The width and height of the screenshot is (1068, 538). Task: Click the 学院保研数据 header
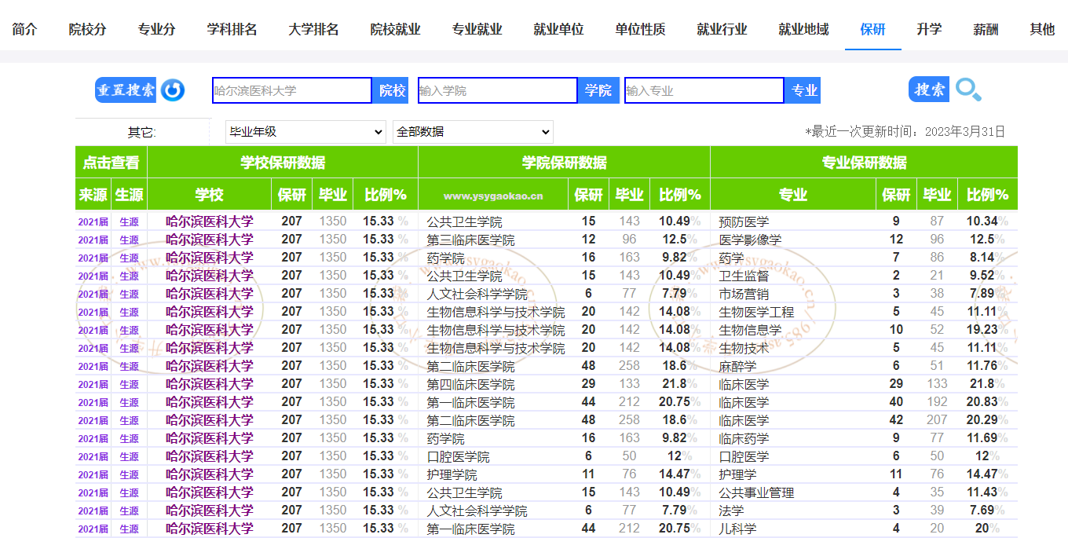pyautogui.click(x=565, y=163)
